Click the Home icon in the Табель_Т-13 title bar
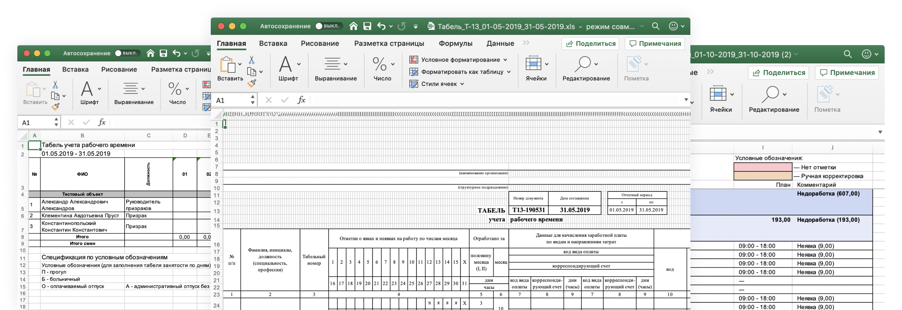902x310 pixels. click(x=353, y=26)
